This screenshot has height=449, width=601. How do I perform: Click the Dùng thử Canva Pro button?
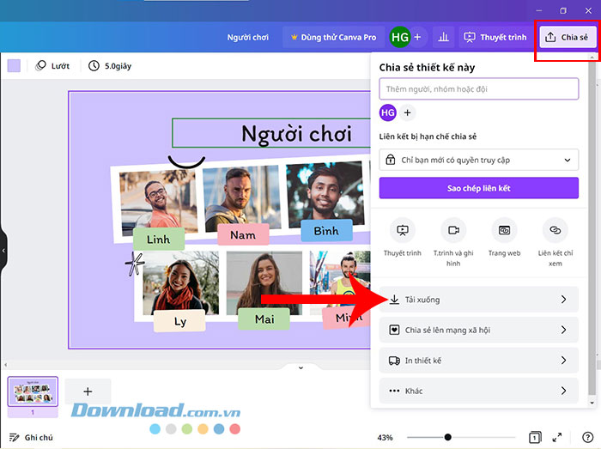point(334,37)
